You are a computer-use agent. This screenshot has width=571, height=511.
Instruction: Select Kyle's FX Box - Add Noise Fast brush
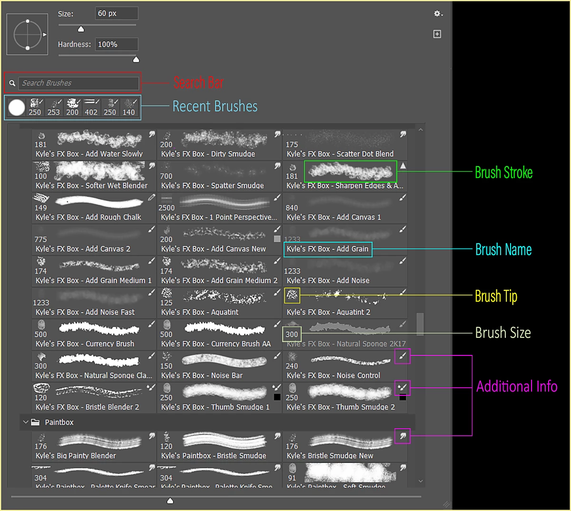[94, 303]
